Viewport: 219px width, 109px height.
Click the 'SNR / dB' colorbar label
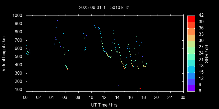click(207, 53)
